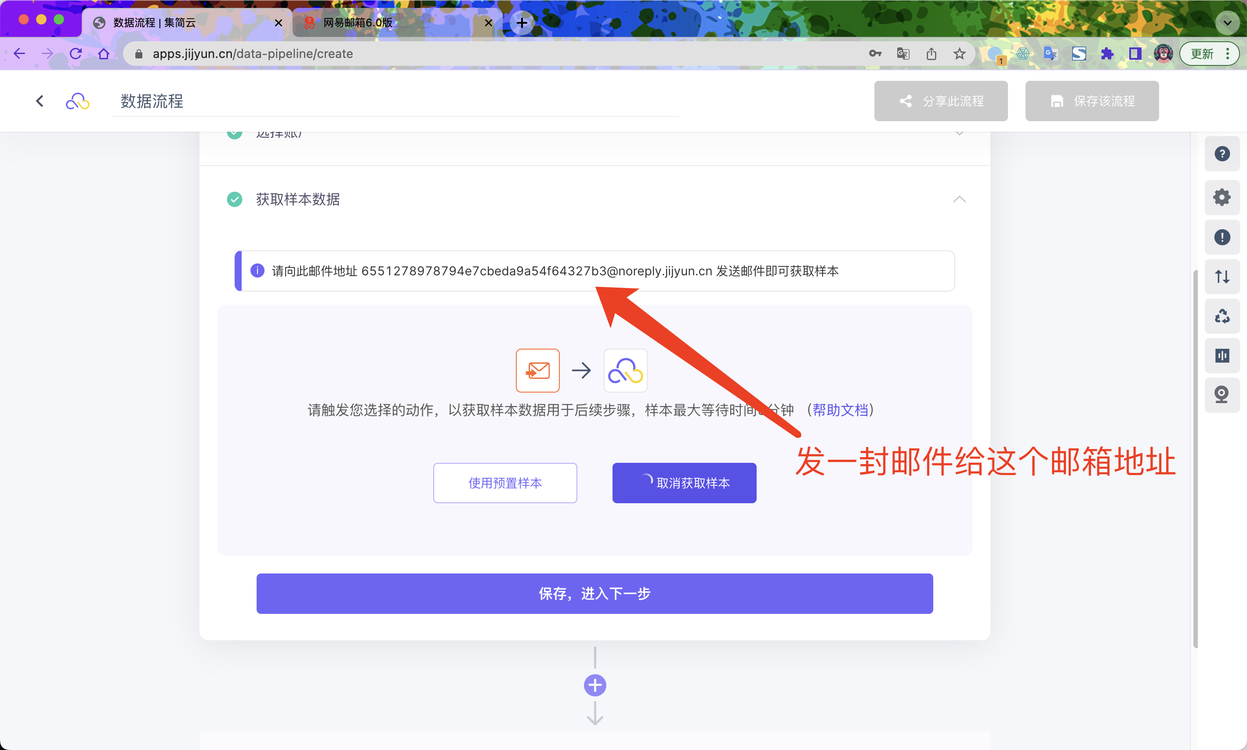Click the Jijiyun cloud logo in header
Image resolution: width=1247 pixels, height=750 pixels.
coord(77,101)
